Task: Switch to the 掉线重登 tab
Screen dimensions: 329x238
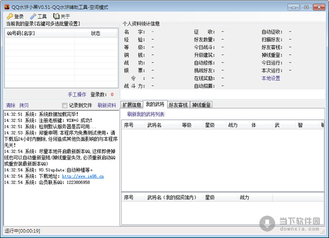Action: point(201,104)
